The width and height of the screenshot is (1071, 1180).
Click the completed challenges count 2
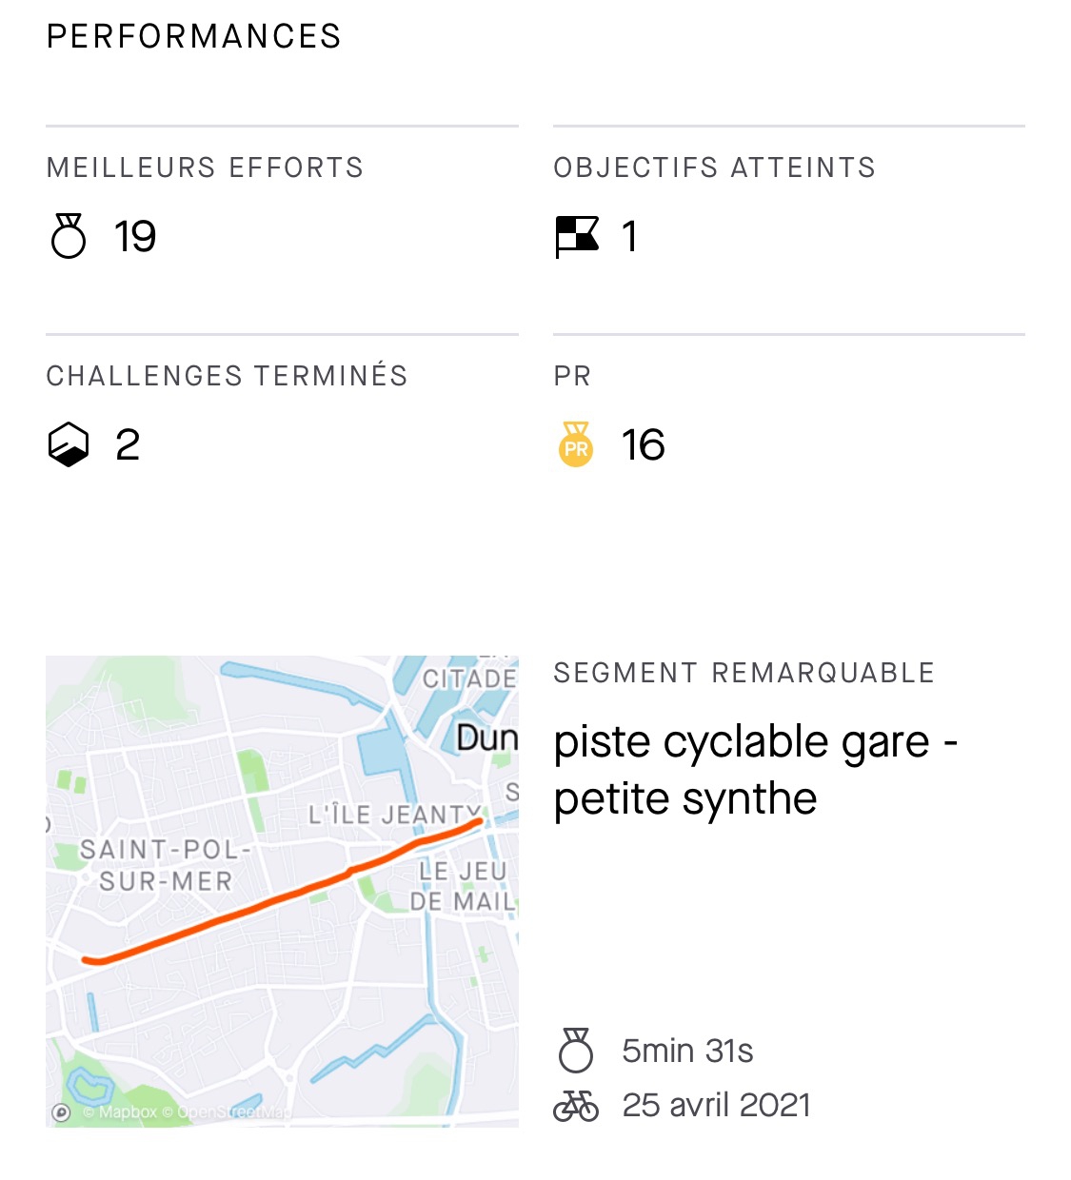(x=128, y=444)
